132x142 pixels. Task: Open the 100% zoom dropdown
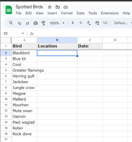pyautogui.click(x=57, y=23)
